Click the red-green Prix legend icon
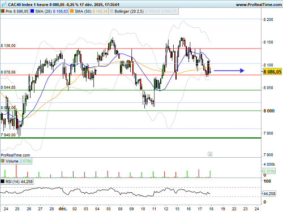 pos(2,11)
